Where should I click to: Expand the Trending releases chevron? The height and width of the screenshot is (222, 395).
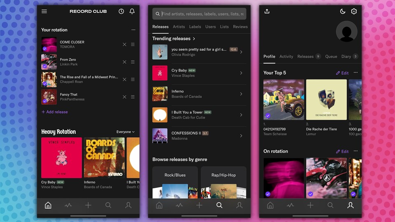tap(194, 39)
